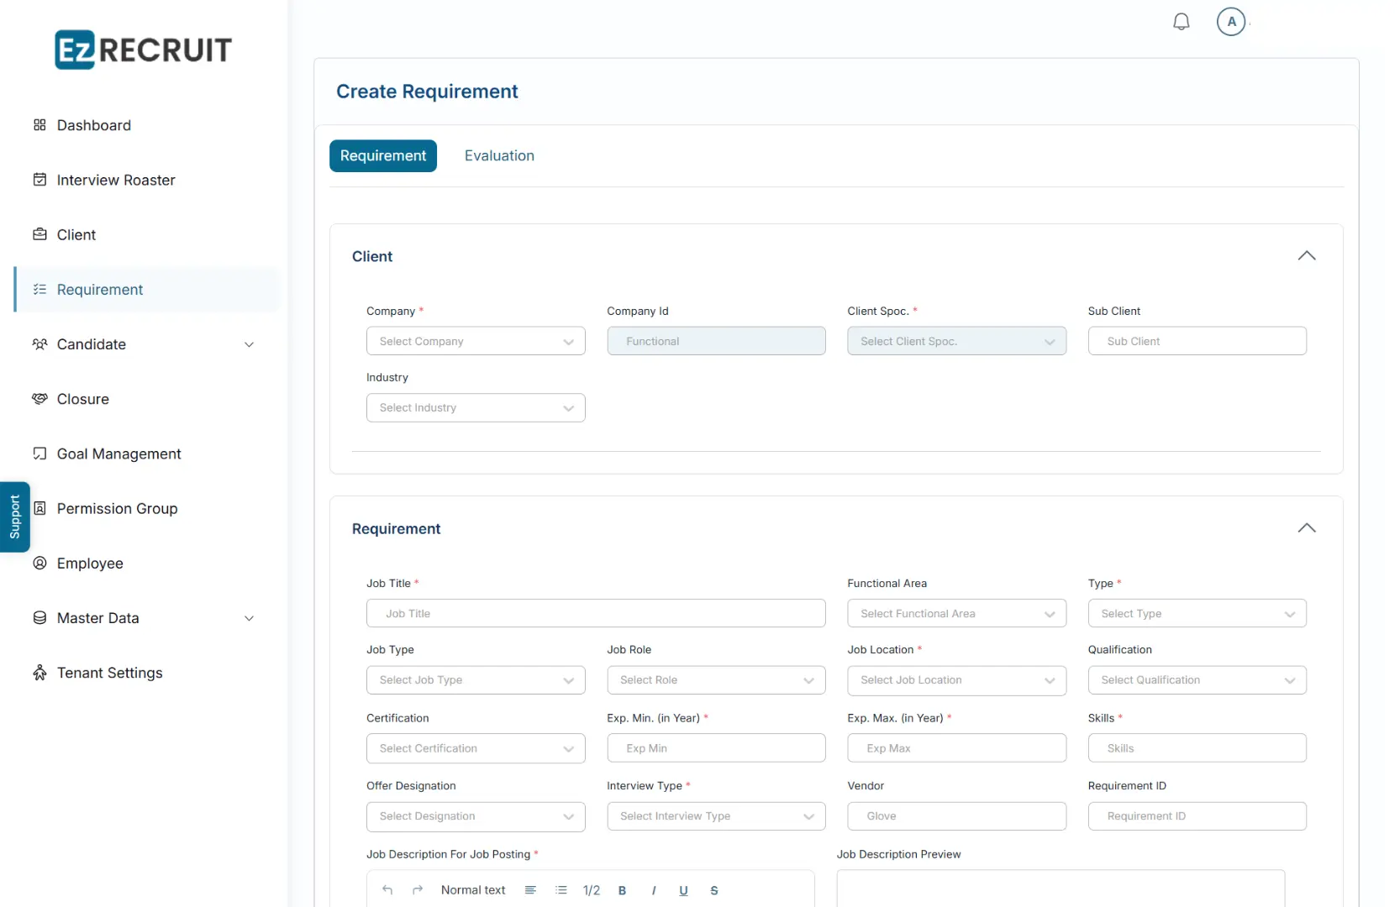Click the numbered list 1/2 icon
This screenshot has height=907, width=1400.
click(x=592, y=890)
